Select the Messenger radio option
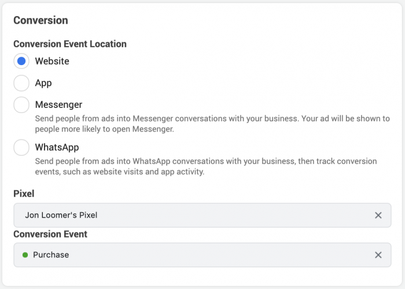This screenshot has height=289, width=405. tap(21, 104)
